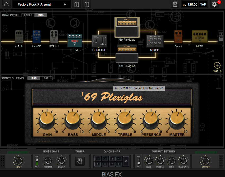Select the GATE pedal in signal chain
The width and height of the screenshot is (225, 177).
[19, 37]
